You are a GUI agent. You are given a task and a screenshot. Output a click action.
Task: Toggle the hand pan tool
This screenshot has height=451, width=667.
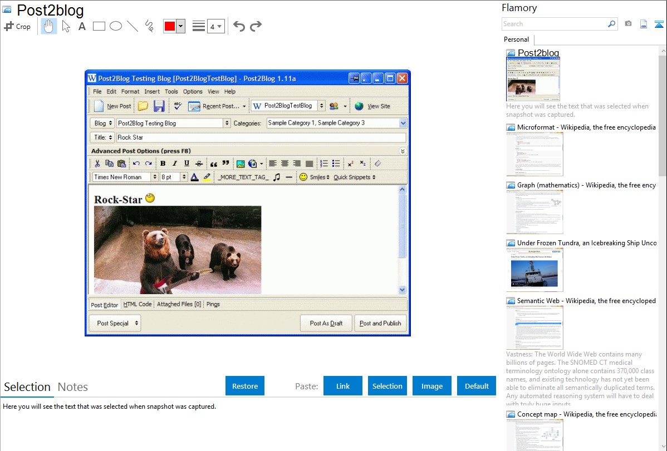pos(49,26)
